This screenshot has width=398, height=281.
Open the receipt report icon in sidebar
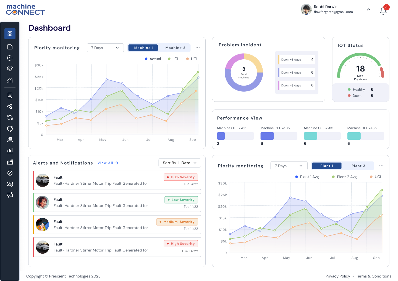(x=10, y=96)
